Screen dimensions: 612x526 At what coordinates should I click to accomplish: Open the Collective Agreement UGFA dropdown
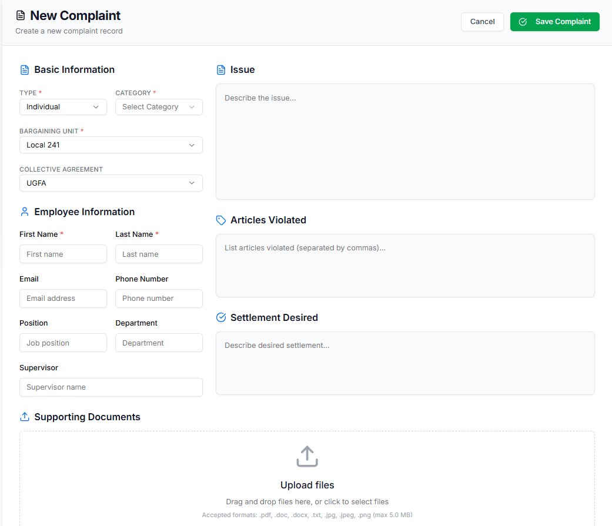(111, 183)
